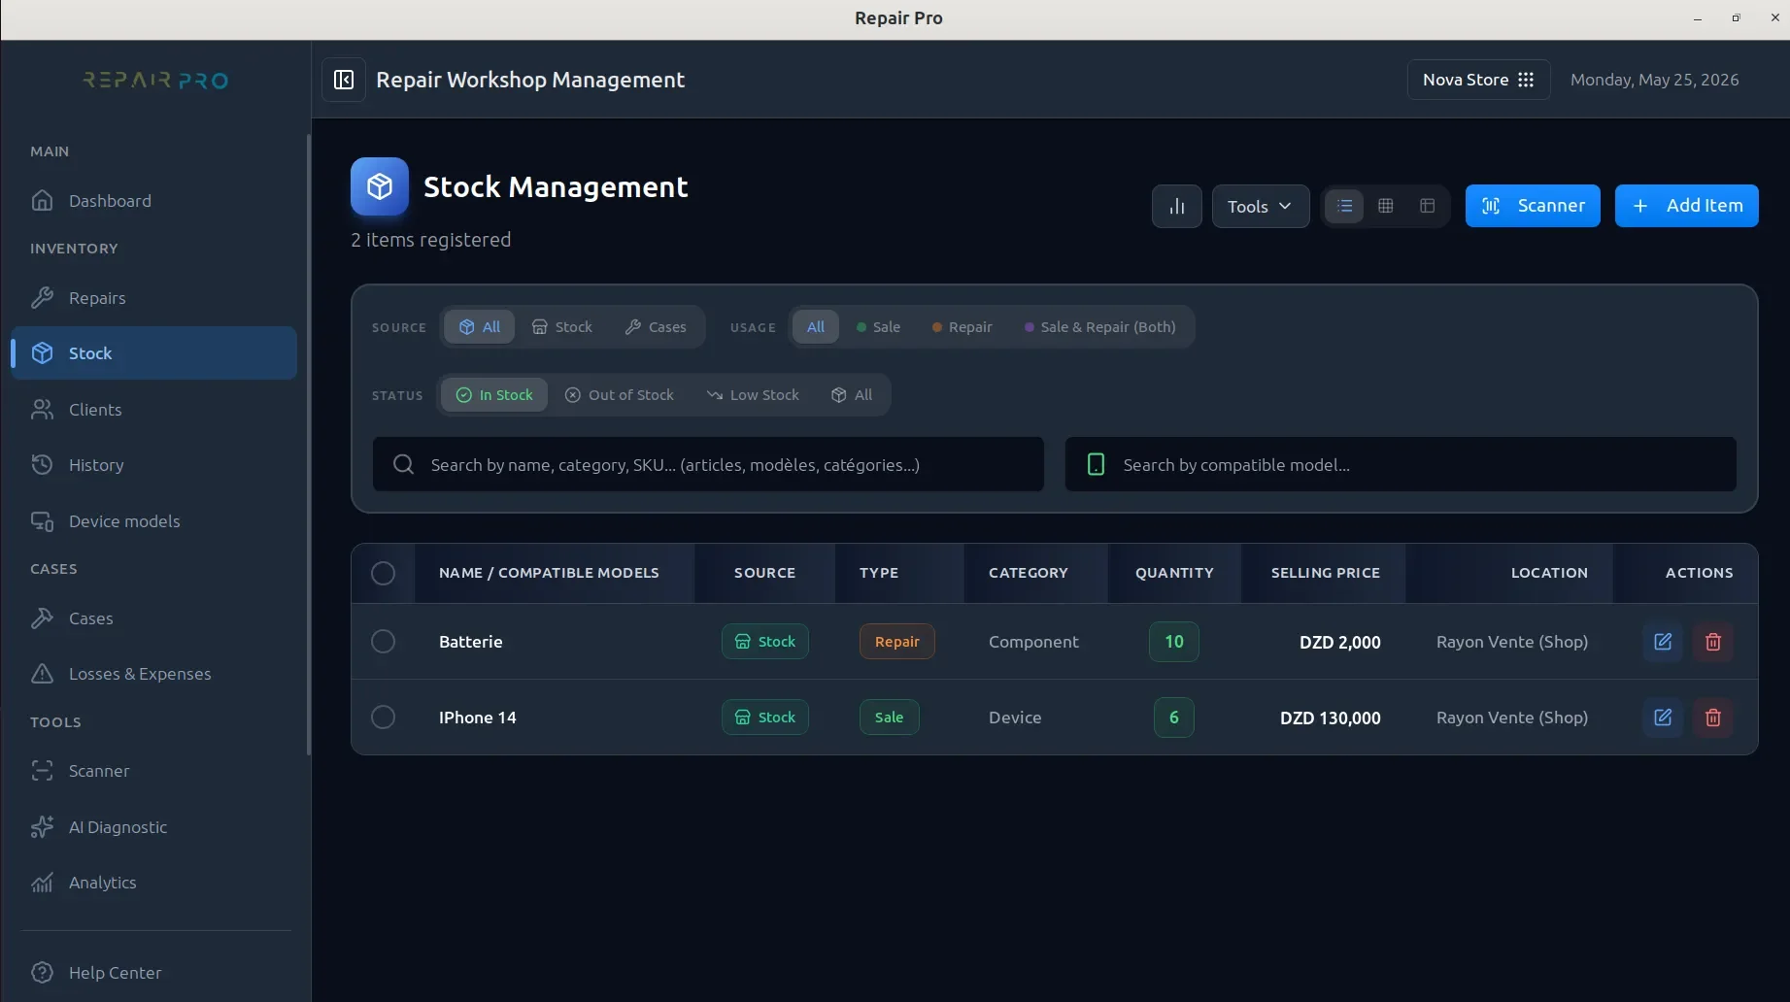Click the date Monday, May 25, 2026
Screen dimensions: 1790x1002
(1654, 80)
